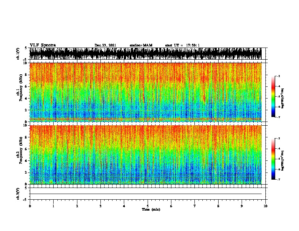Viewport: 299px width, 231px height.
Task: Select the date 'Dec. 23, 2021' text
Action: pyautogui.click(x=105, y=45)
